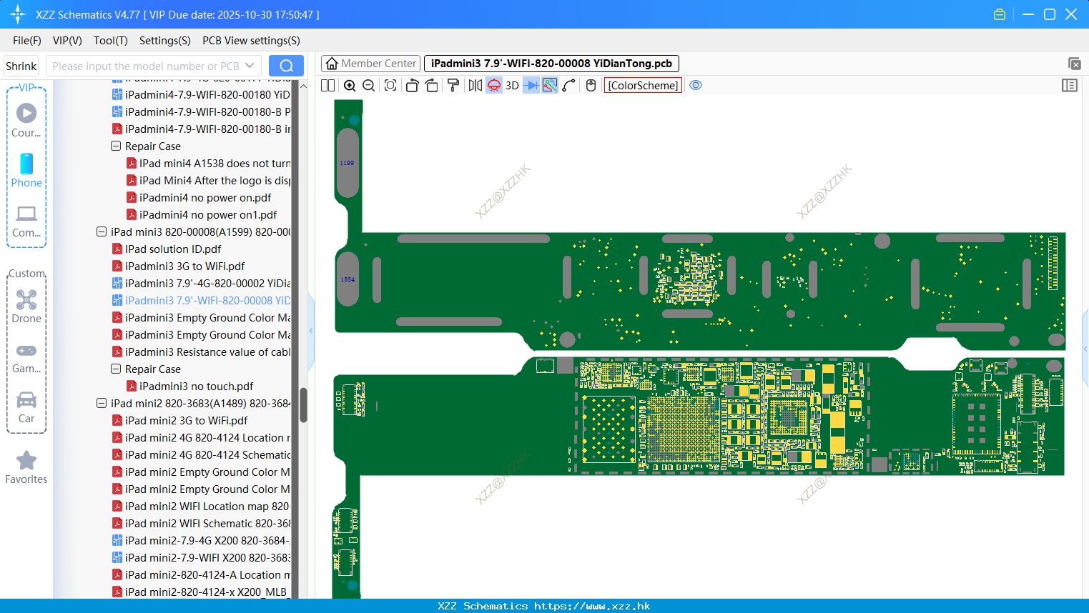This screenshot has height=613, width=1089.
Task: Collapse the Repair Case group containing iPadmini3 no touch.pdf
Action: (x=116, y=369)
